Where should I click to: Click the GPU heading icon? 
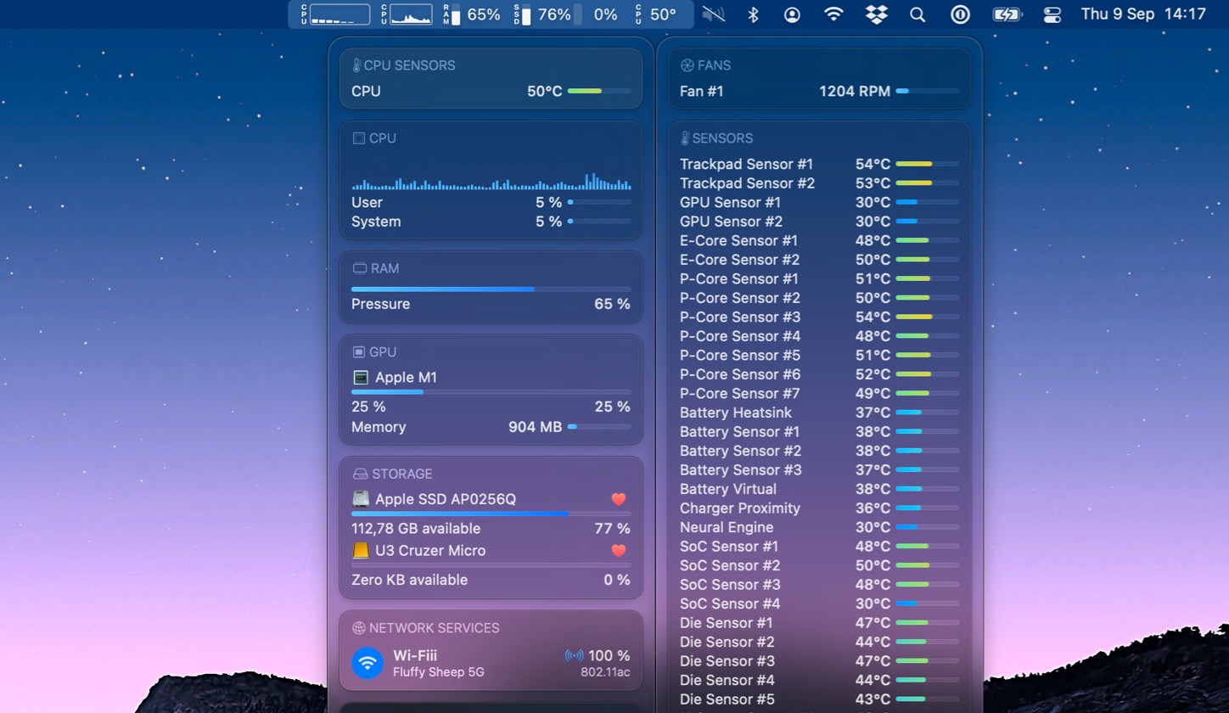click(x=358, y=351)
